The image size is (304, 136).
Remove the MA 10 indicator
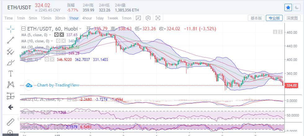click(63, 41)
